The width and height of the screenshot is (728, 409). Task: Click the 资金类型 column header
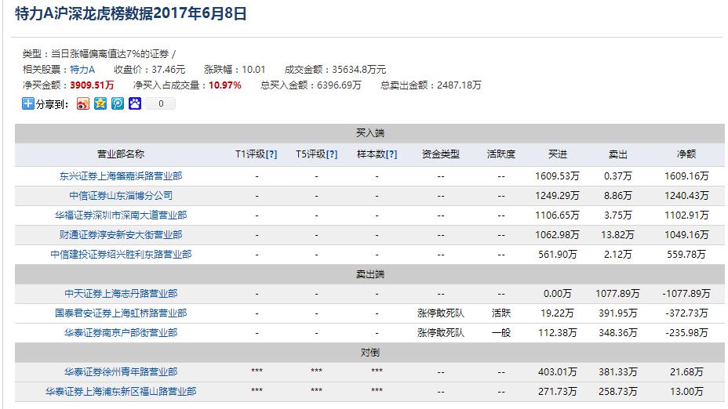pos(441,154)
